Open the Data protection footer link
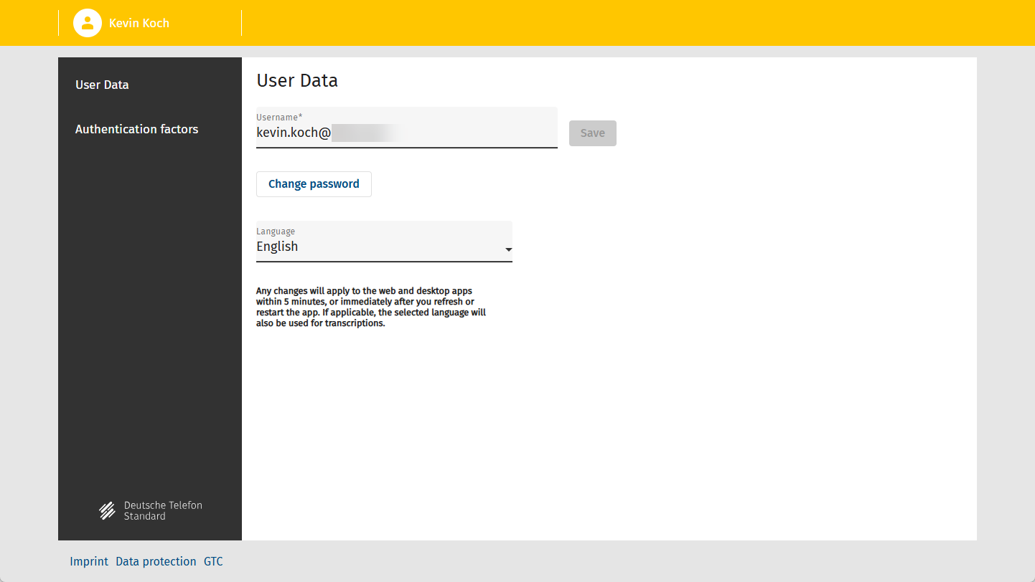Screen dimensions: 1035x582 (156, 561)
